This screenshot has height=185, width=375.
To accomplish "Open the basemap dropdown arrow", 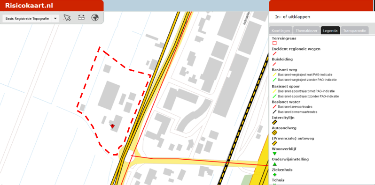I will [55, 19].
